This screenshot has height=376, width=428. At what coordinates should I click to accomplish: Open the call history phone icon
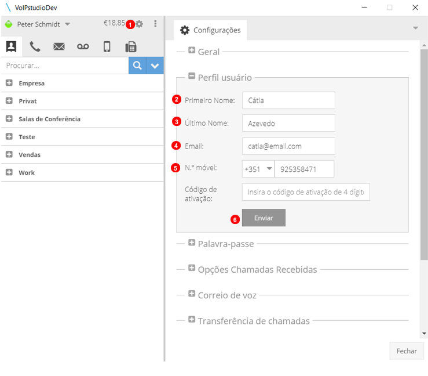[x=35, y=46]
